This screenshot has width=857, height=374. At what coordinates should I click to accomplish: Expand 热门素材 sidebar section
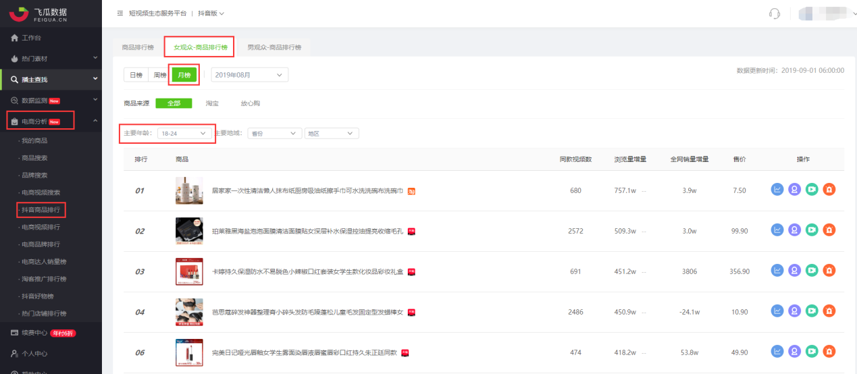coord(51,59)
